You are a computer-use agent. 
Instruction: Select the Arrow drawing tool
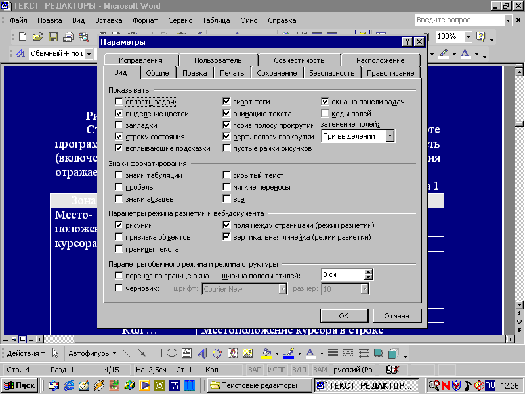[x=142, y=353]
